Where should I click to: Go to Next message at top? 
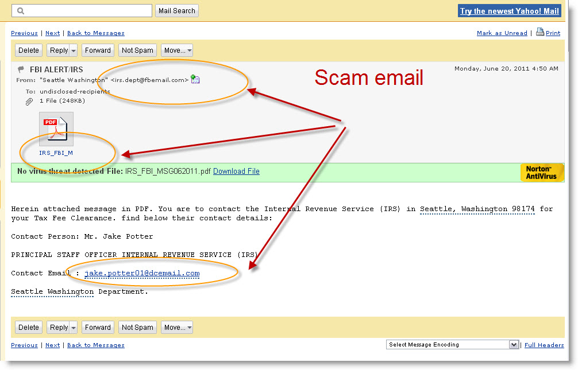pyautogui.click(x=52, y=33)
